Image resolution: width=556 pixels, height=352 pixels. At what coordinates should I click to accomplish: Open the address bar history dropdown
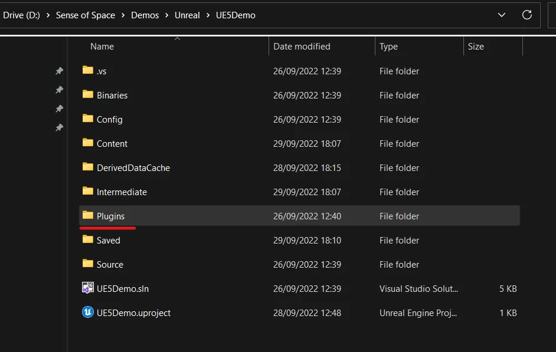click(501, 15)
